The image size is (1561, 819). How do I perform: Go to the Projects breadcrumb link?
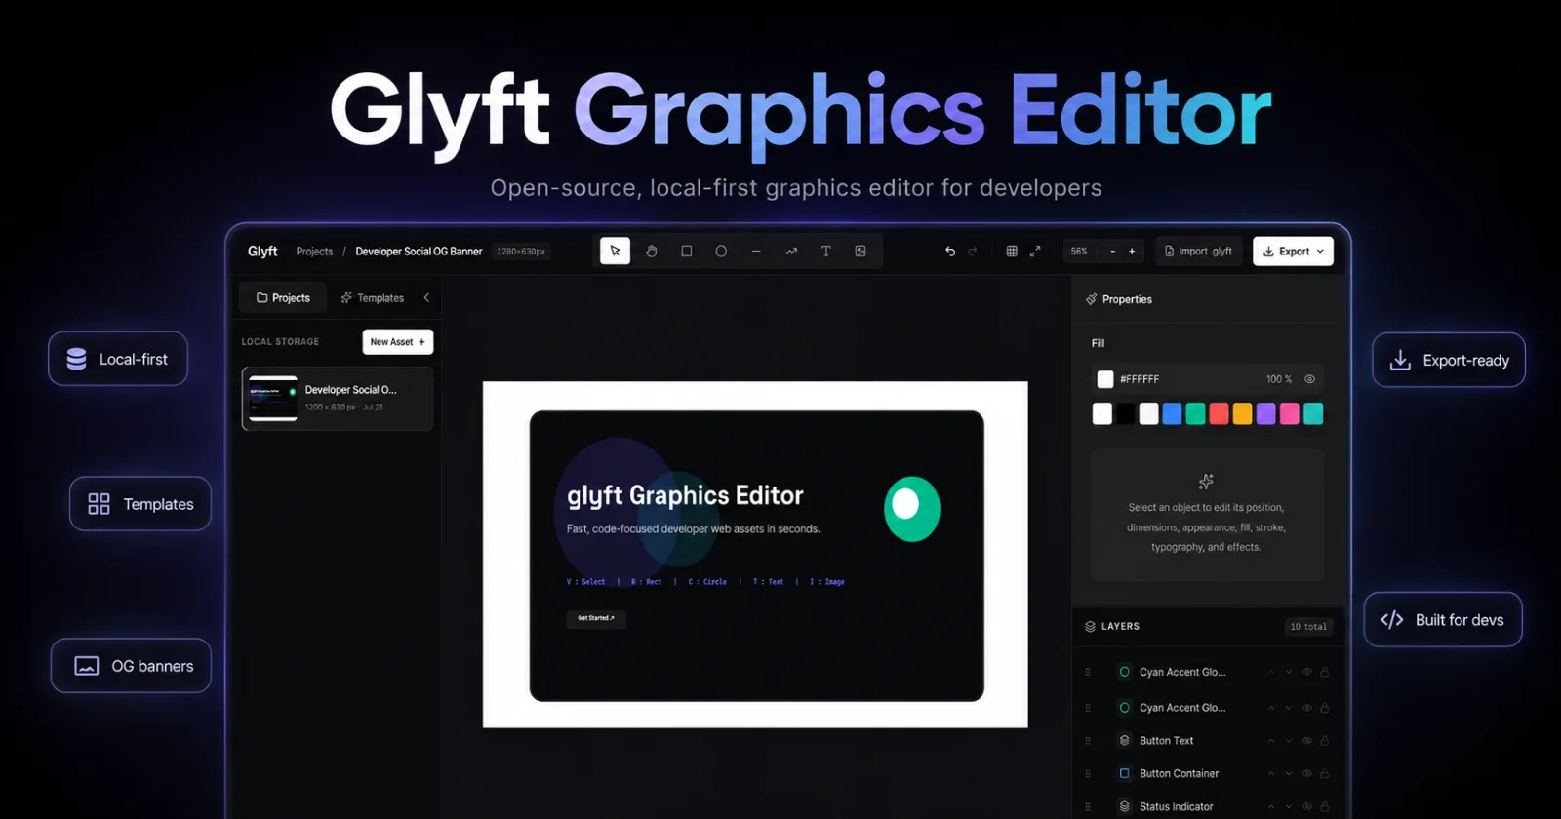click(x=314, y=252)
